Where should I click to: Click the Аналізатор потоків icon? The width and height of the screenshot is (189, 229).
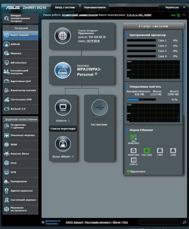click(7, 90)
